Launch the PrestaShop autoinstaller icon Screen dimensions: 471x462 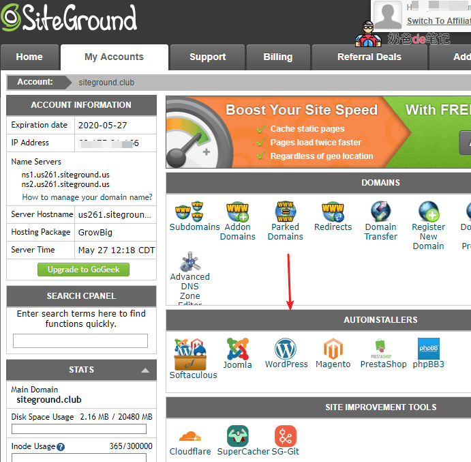point(380,349)
